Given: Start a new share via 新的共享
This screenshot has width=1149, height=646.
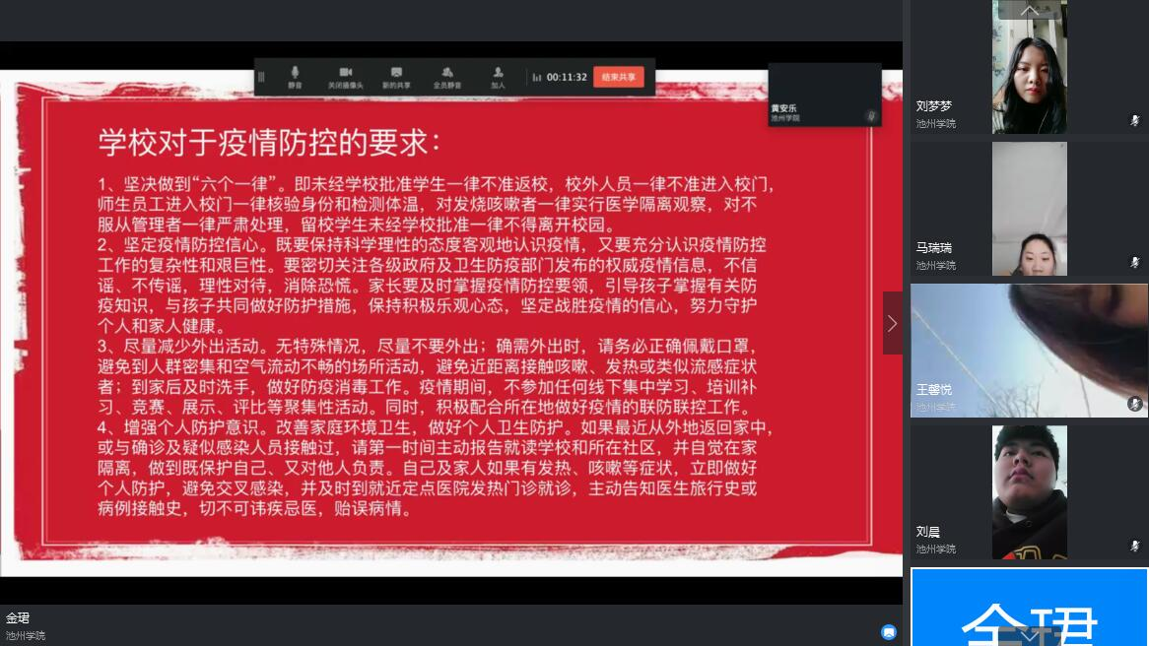Looking at the screenshot, I should click(396, 77).
